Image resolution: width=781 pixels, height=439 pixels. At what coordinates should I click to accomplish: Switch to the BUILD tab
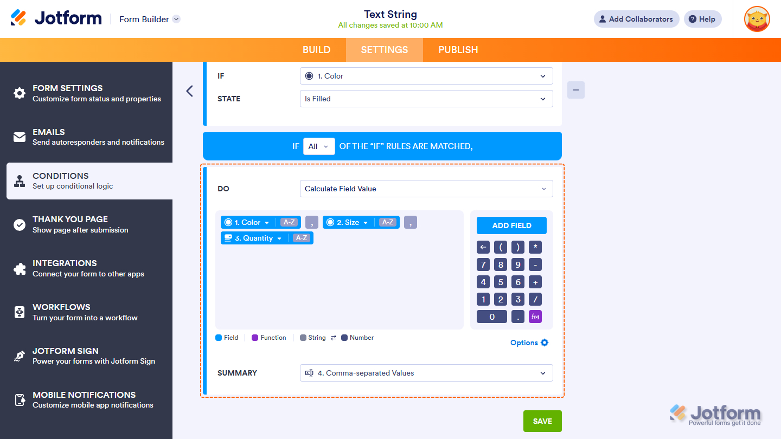(316, 49)
